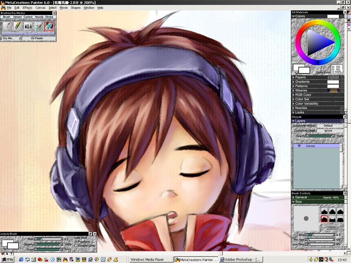
Task: Open the Composite Method Default dropdown
Action: click(x=330, y=126)
